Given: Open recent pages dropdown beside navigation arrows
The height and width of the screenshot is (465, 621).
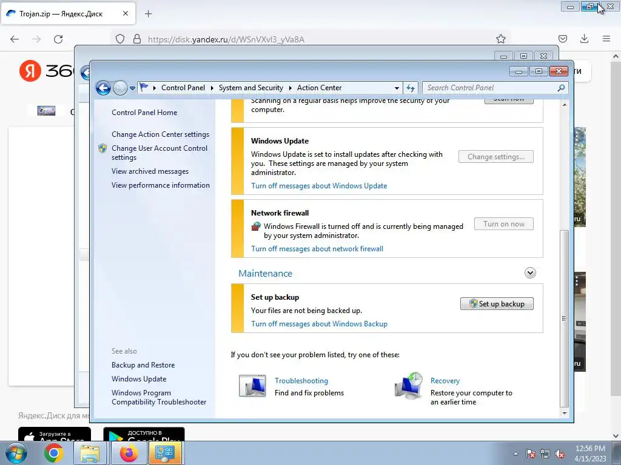Looking at the screenshot, I should [x=132, y=88].
